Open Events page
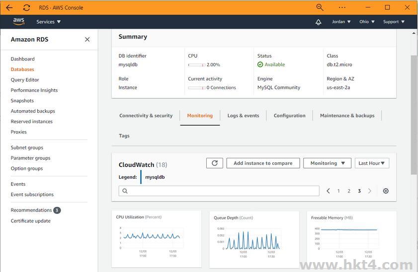 coord(18,184)
